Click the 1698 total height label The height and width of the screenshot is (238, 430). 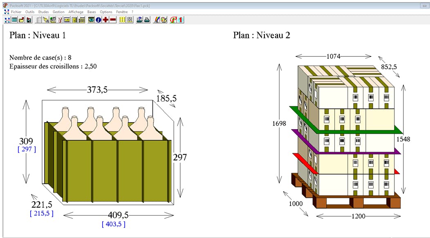tap(279, 123)
